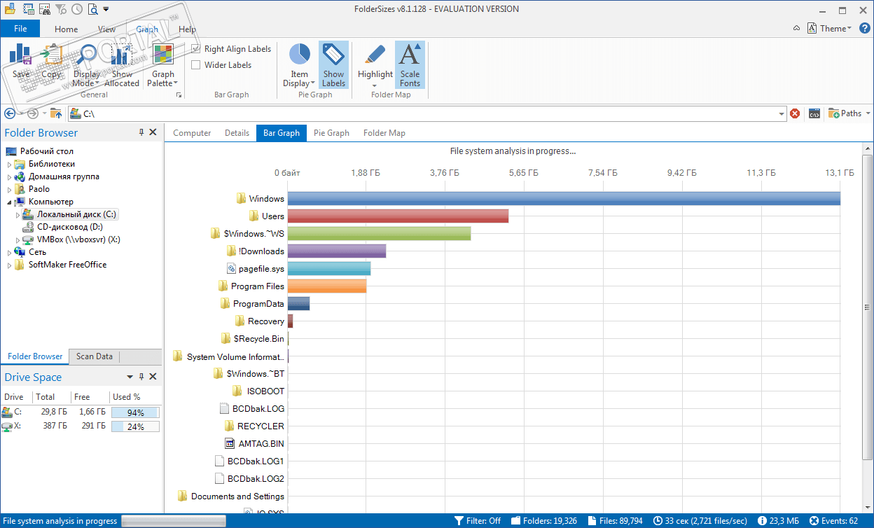874x528 pixels.
Task: Select CD-дисковод (D:) in tree
Action: (x=70, y=227)
